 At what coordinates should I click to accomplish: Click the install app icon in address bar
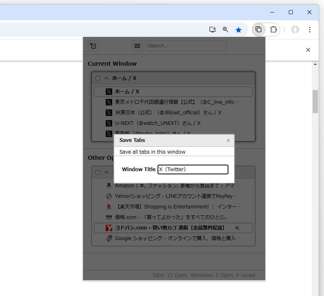(x=212, y=30)
